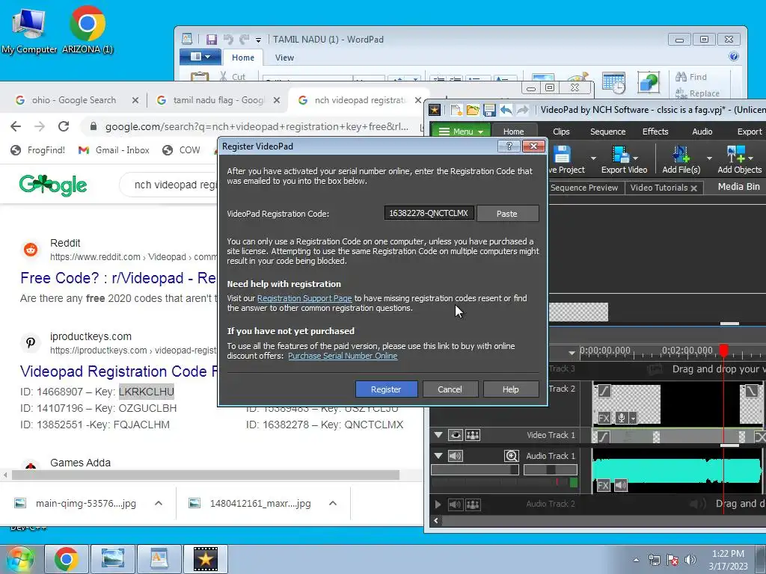Open My Computer desktop icon
The height and width of the screenshot is (574, 766).
(x=29, y=30)
